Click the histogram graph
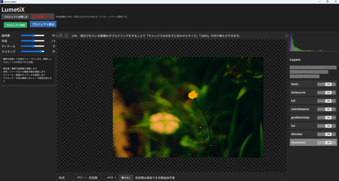339x181 pixels. tap(314, 42)
